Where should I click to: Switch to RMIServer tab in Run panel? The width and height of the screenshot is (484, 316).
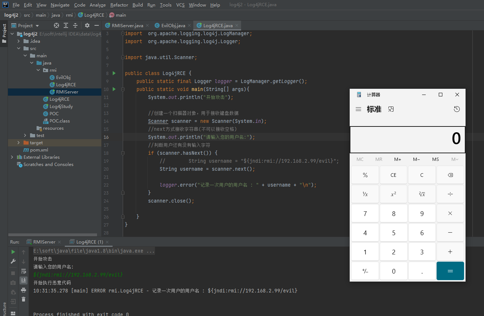pyautogui.click(x=44, y=242)
